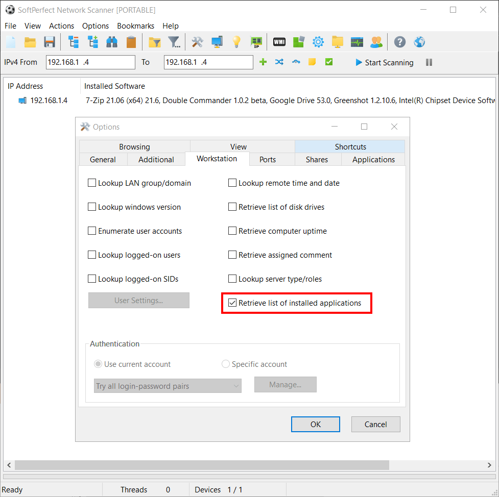Tick Lookup logged-on SIDs checkbox
Screen dimensions: 499x497
91,279
